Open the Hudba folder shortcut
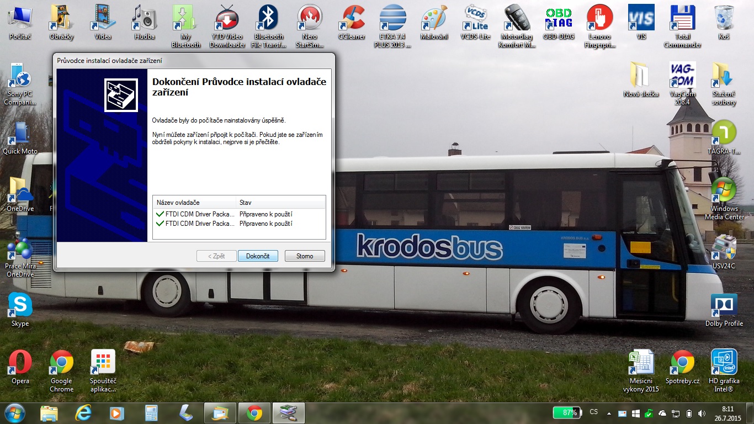The width and height of the screenshot is (754, 424). pos(144,23)
